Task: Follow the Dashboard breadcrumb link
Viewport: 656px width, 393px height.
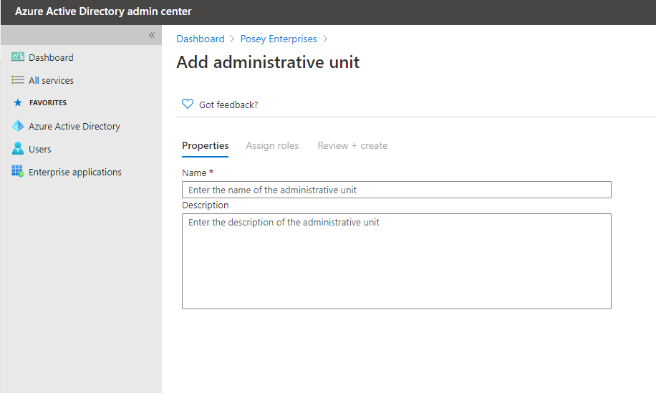Action: pyautogui.click(x=201, y=39)
